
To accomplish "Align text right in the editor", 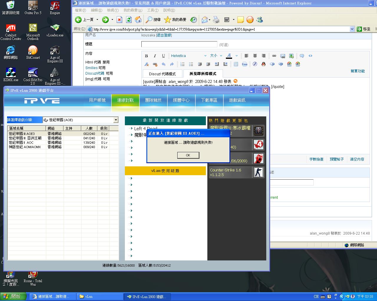I will point(264,56).
